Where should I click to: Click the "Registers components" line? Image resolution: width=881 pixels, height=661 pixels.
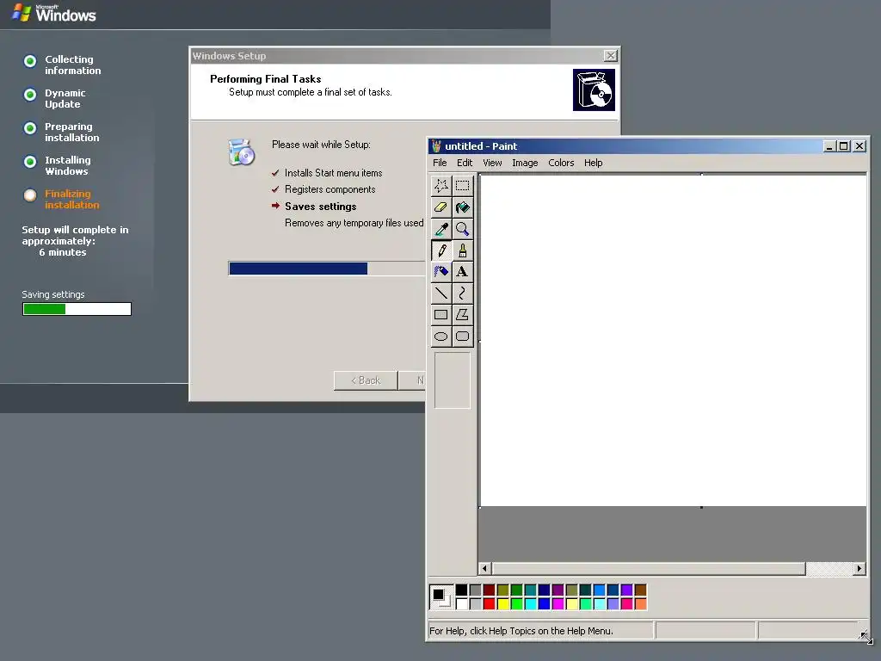(x=330, y=189)
